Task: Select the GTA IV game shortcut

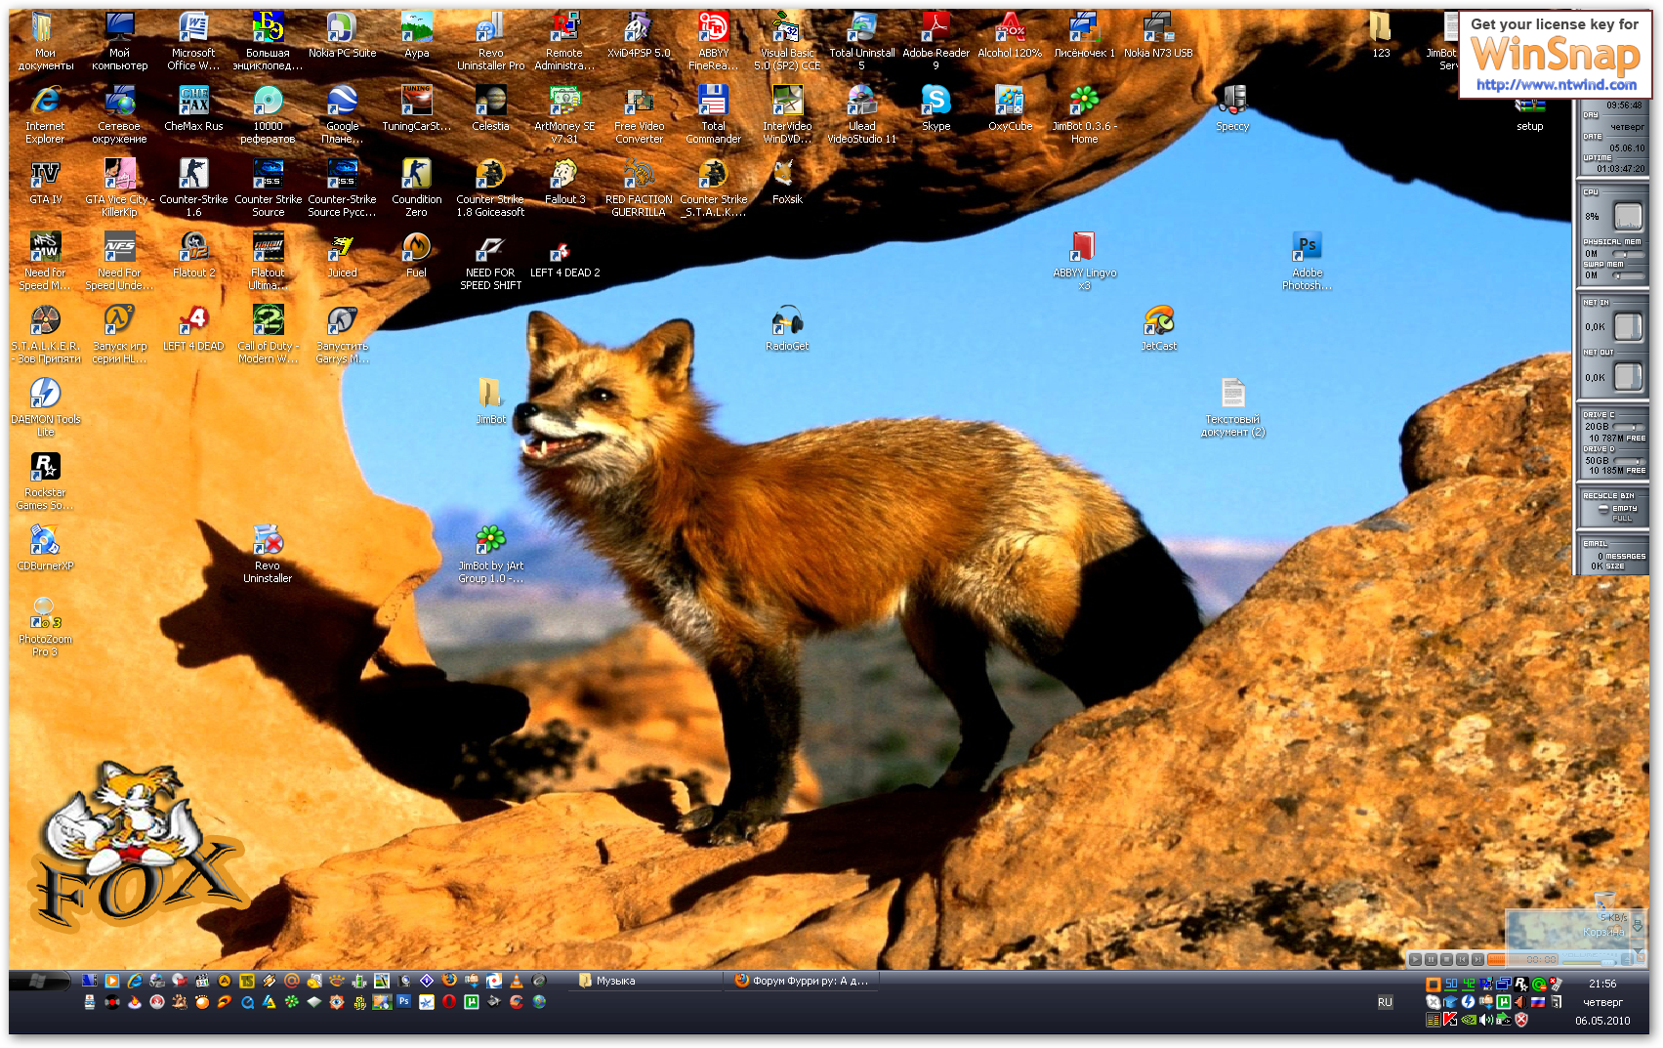Action: pyautogui.click(x=45, y=175)
